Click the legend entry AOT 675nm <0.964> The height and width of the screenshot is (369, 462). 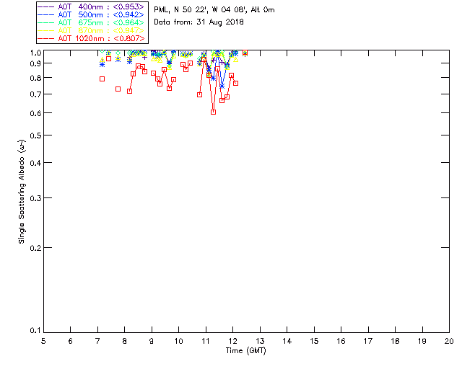(x=91, y=22)
